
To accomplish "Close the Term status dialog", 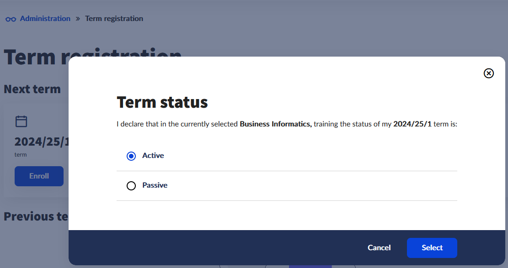I will coord(489,74).
